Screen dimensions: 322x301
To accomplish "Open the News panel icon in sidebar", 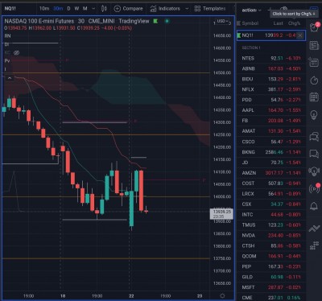I will pos(314,45).
